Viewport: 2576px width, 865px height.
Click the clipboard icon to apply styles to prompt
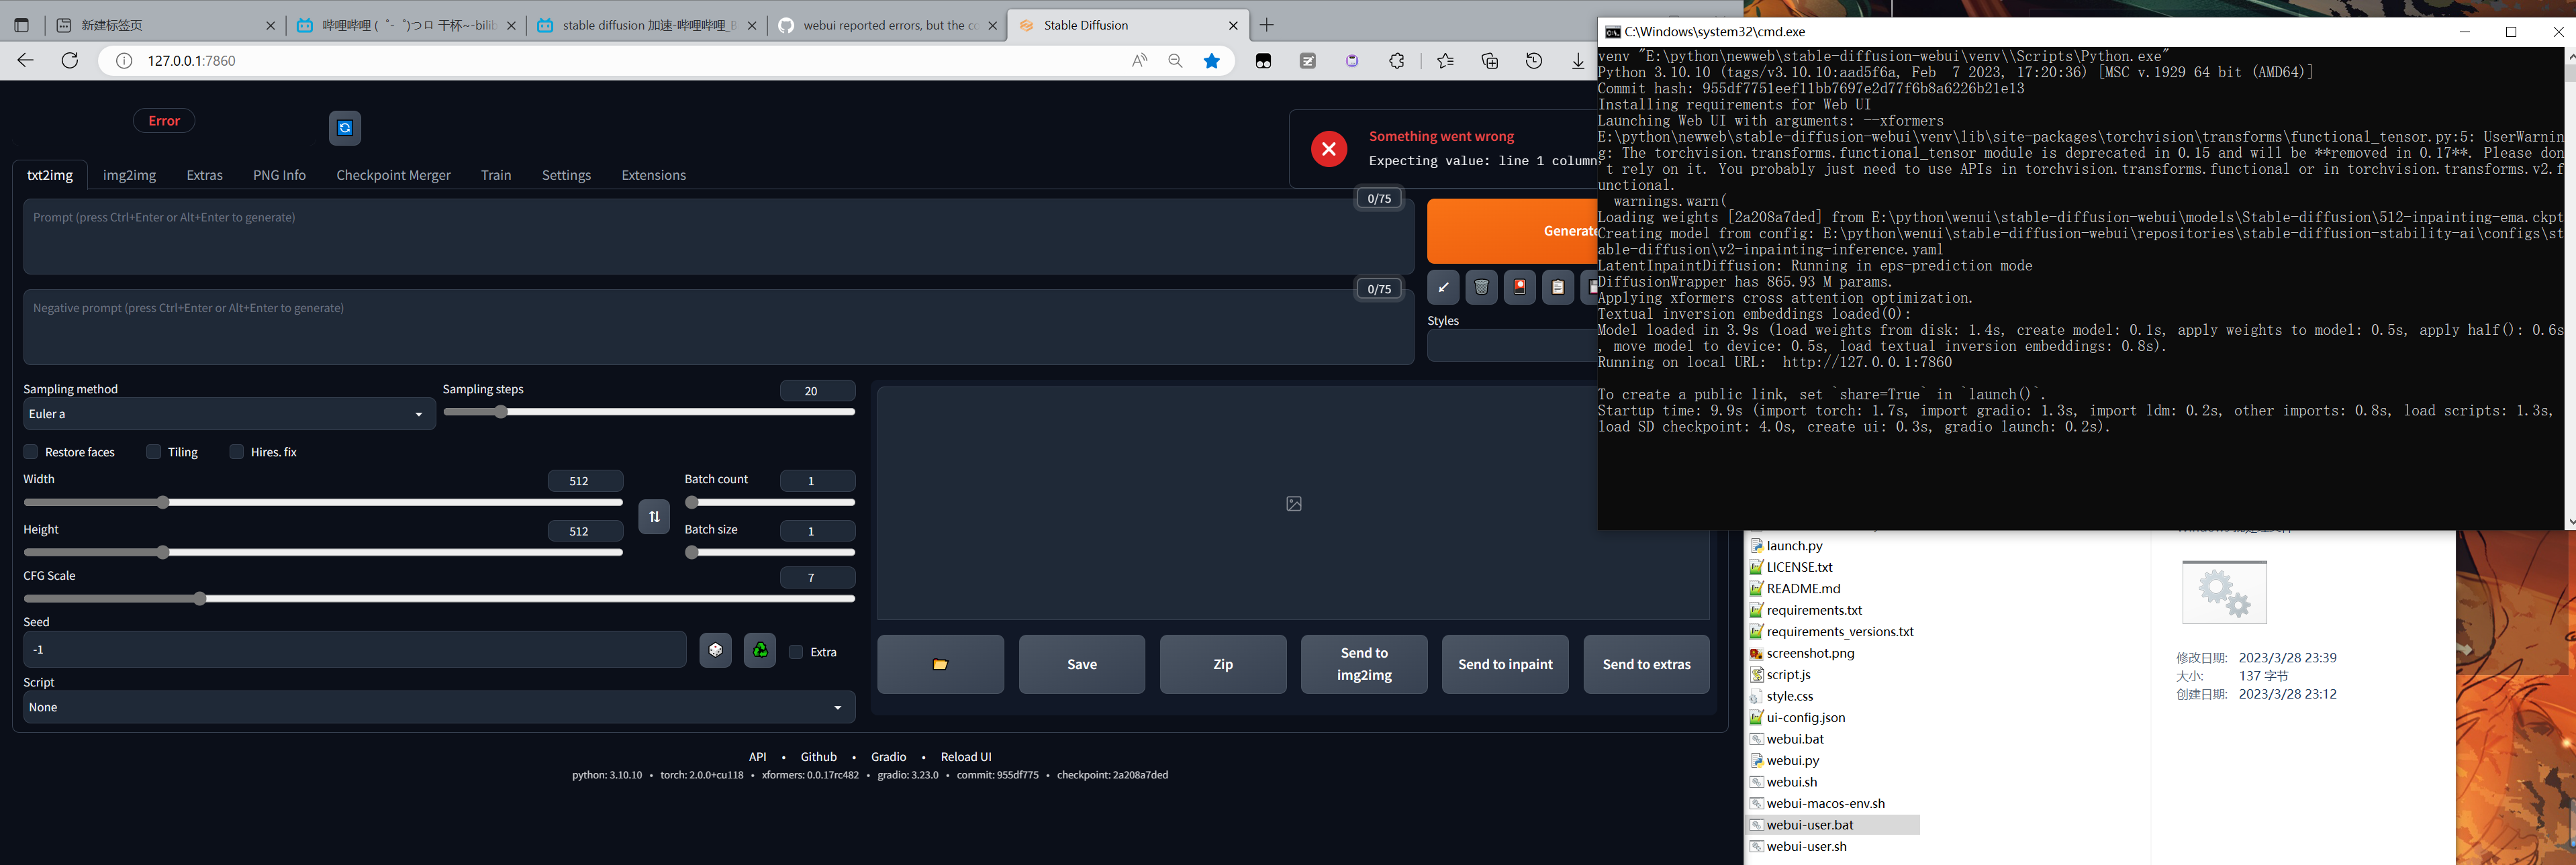(x=1557, y=287)
